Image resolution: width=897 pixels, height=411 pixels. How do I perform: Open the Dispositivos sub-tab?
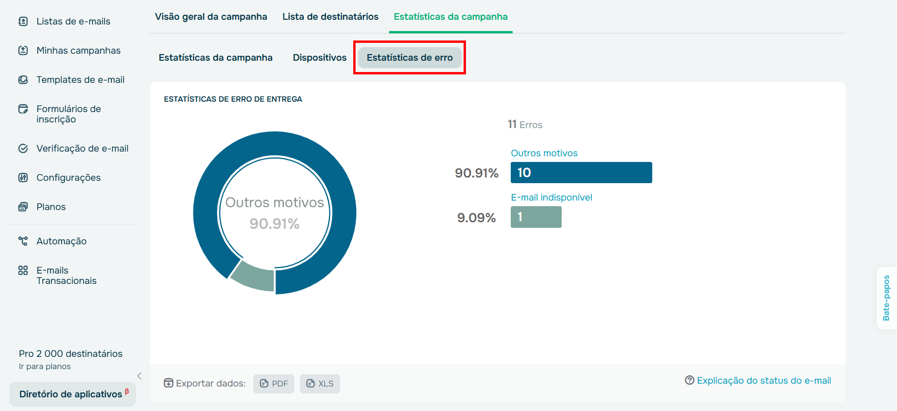(x=320, y=57)
